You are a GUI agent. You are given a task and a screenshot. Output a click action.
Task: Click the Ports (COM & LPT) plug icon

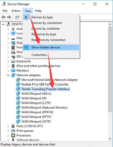pos(13,126)
